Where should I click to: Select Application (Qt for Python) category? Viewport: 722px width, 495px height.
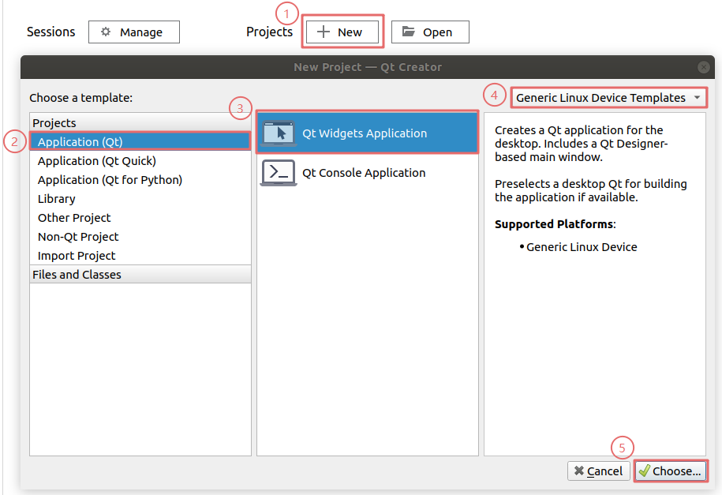pos(110,180)
